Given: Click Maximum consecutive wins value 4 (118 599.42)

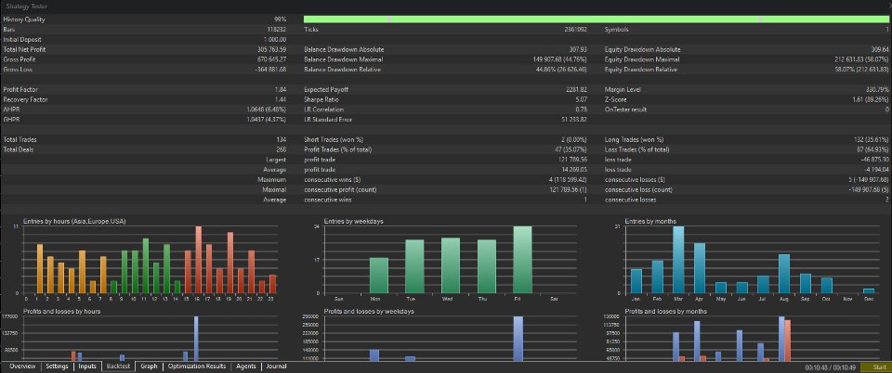Looking at the screenshot, I should click(x=567, y=179).
